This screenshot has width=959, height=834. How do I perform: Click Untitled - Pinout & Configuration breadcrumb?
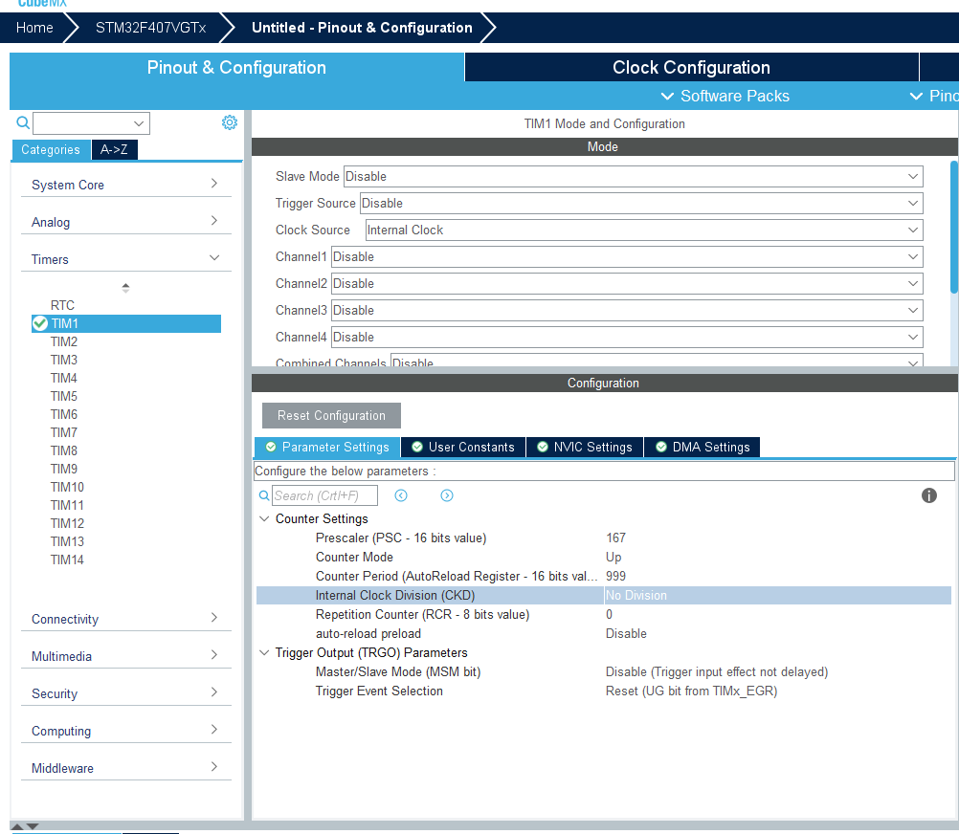[362, 28]
